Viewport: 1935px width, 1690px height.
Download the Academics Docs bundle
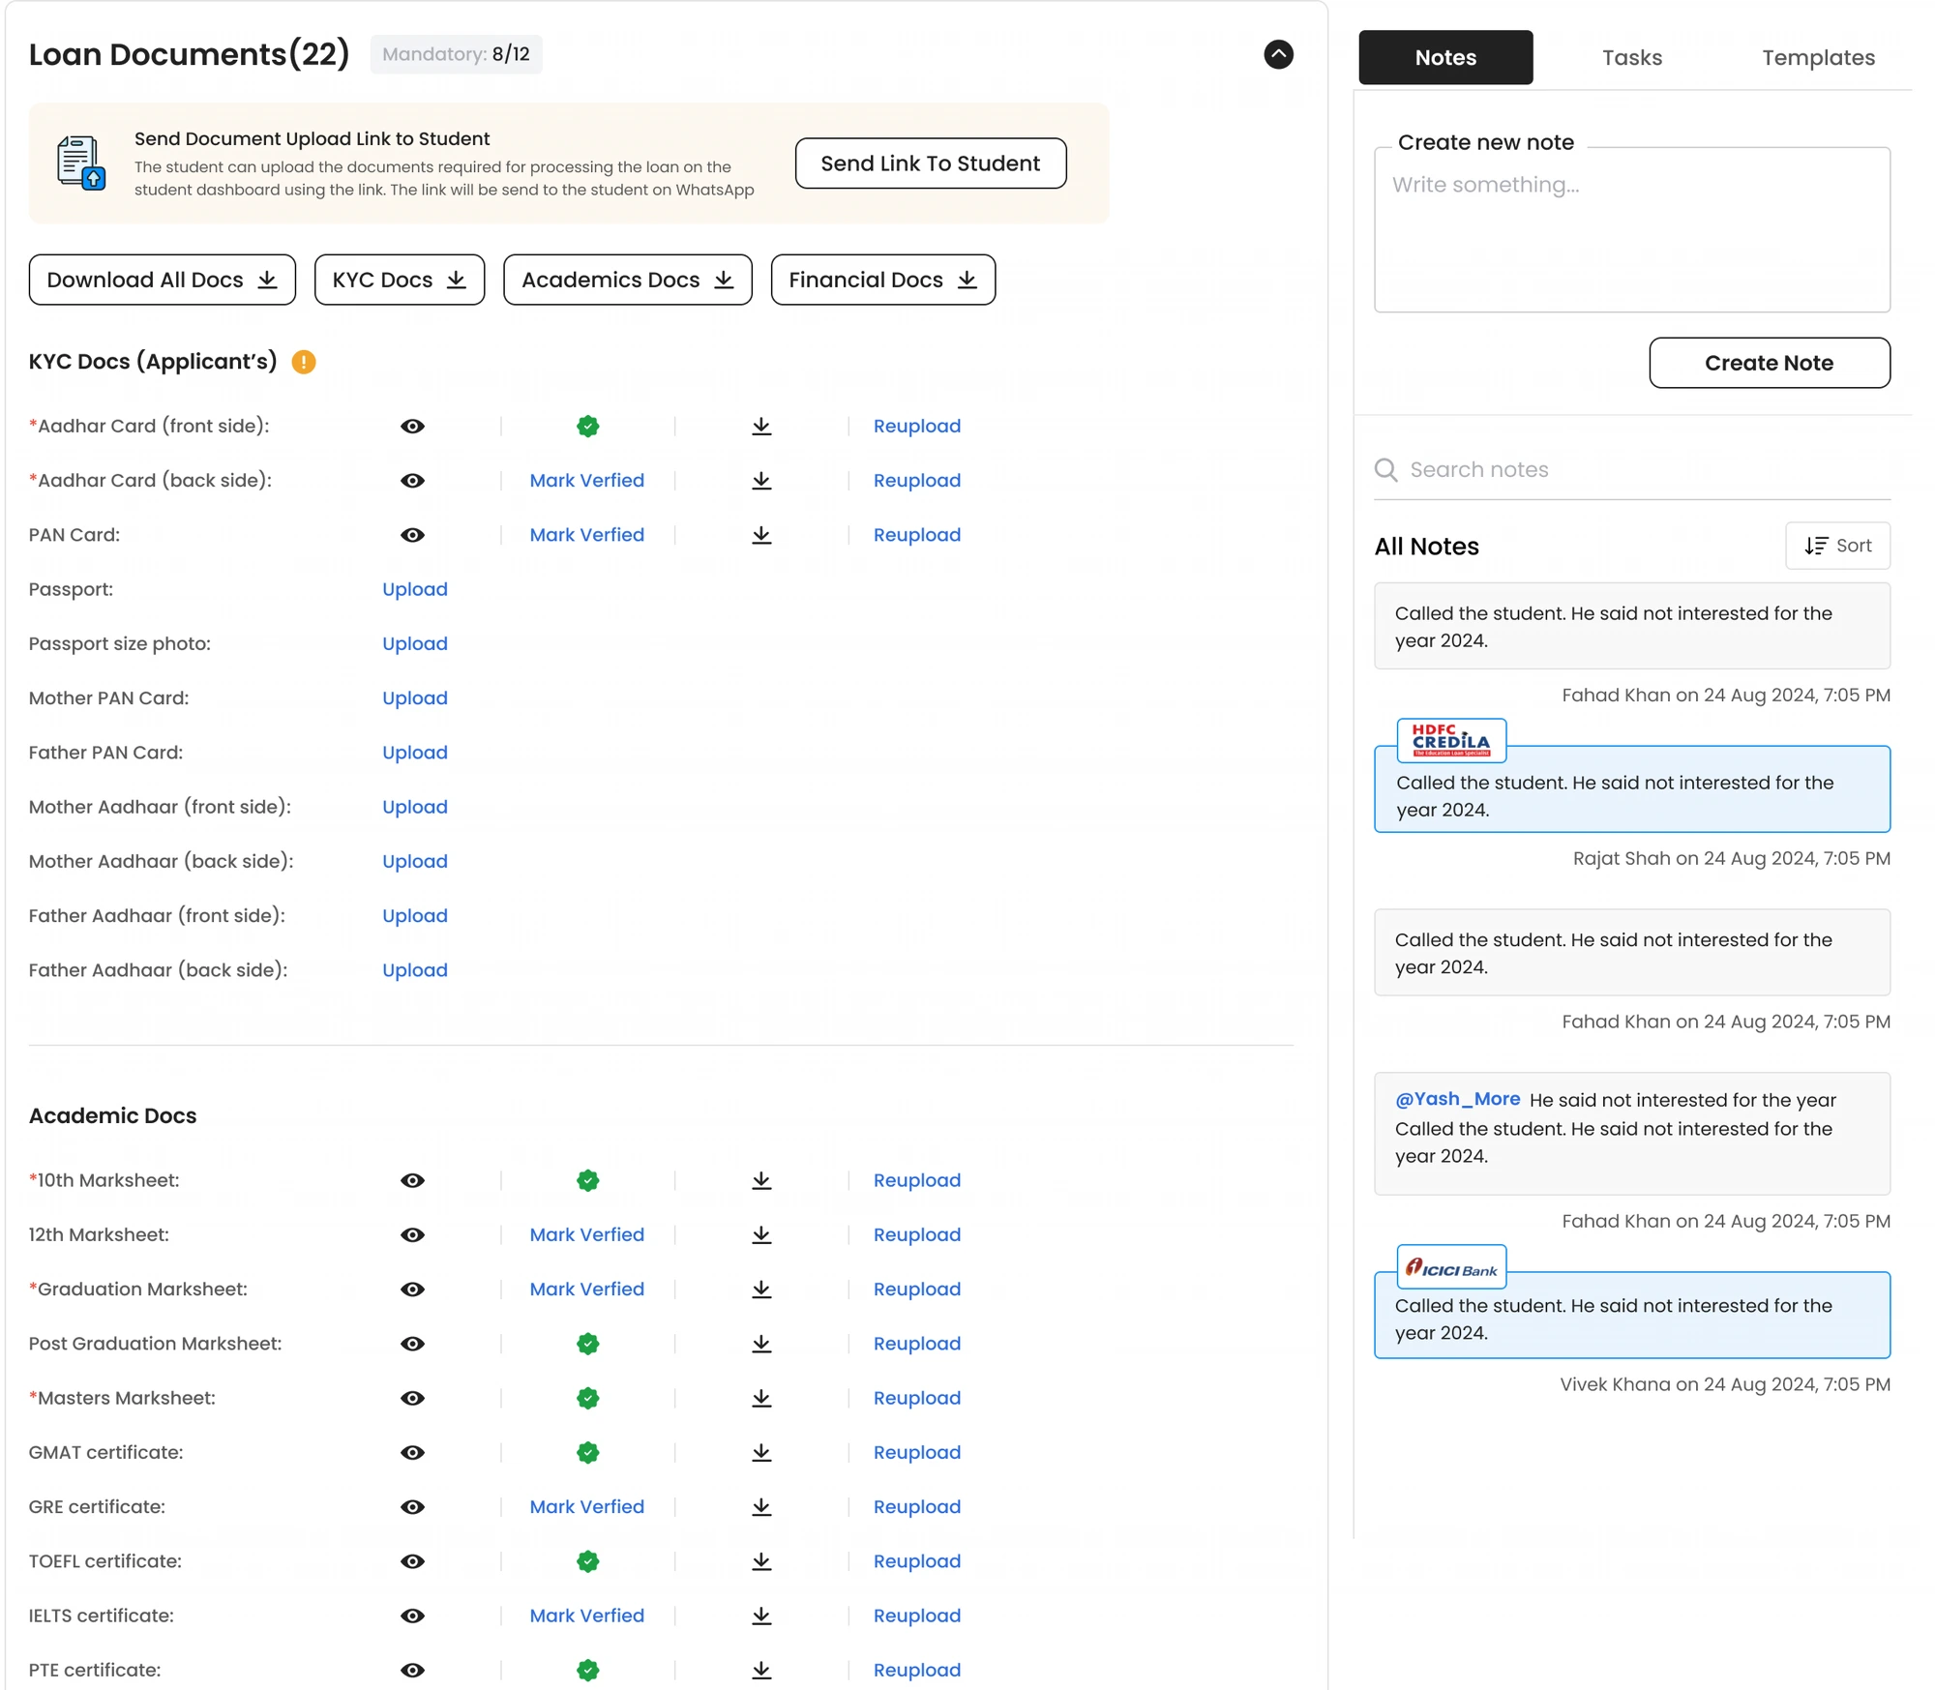coord(628,280)
